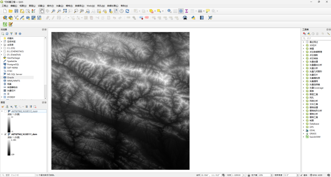Open the Data Source Manager icon

(5, 18)
